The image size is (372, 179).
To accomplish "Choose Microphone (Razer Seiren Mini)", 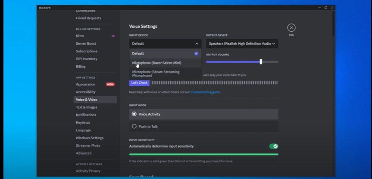I will [166, 63].
